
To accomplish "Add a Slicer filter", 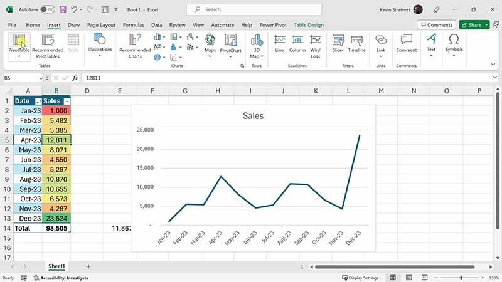I will tap(338, 43).
